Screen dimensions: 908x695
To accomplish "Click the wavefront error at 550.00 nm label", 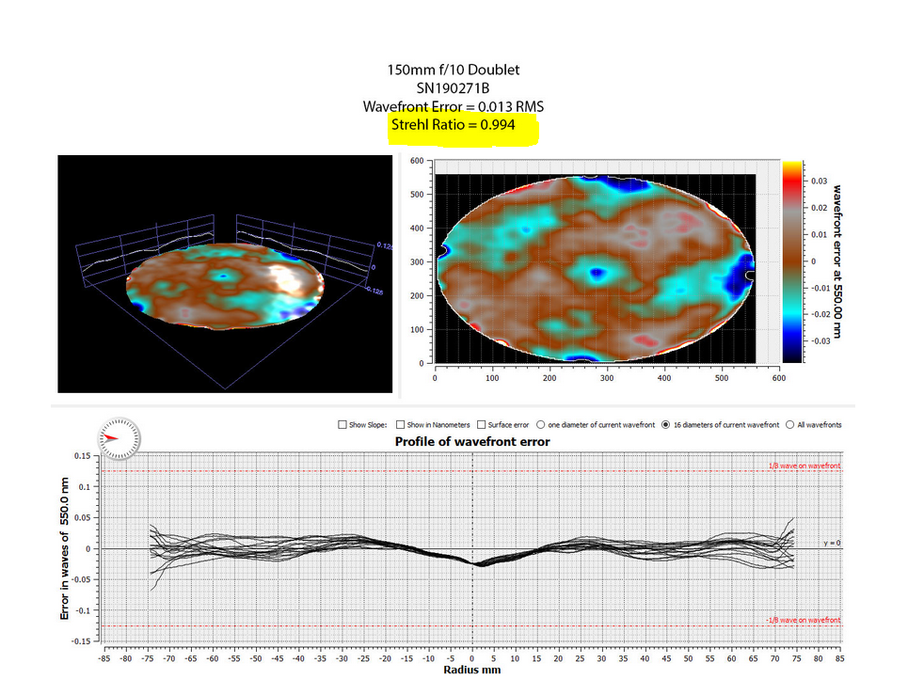I will [x=837, y=261].
